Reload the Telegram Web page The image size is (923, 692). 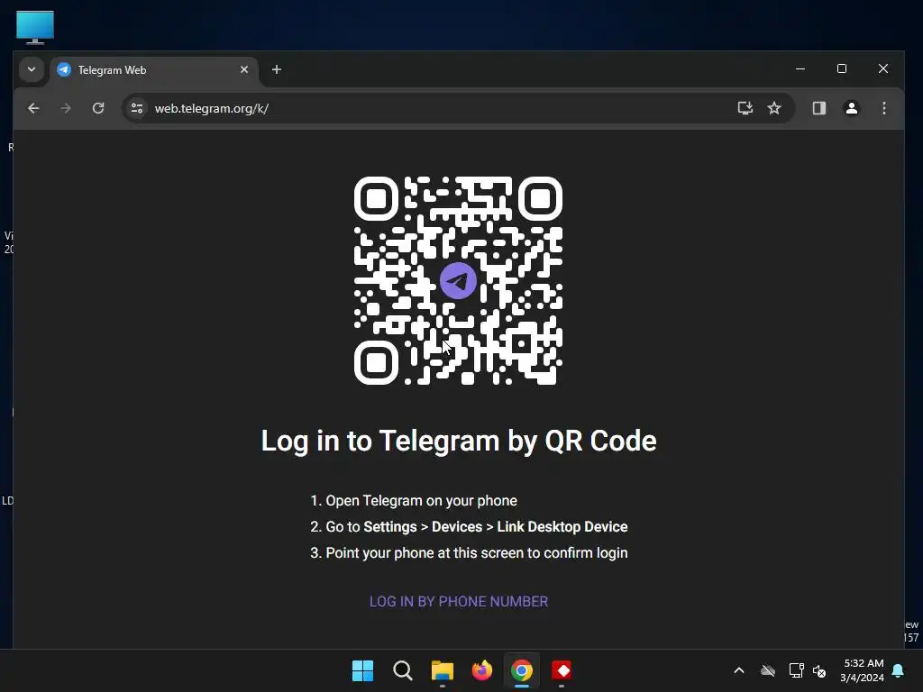(x=98, y=108)
